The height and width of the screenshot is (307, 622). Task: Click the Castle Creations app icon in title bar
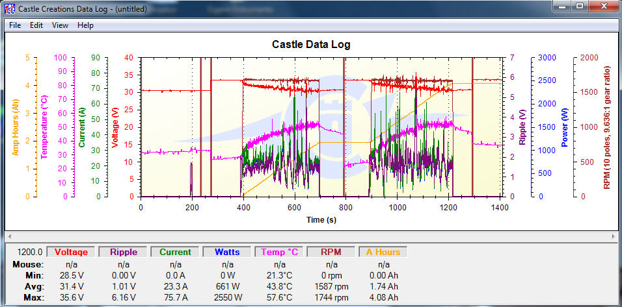click(10, 8)
